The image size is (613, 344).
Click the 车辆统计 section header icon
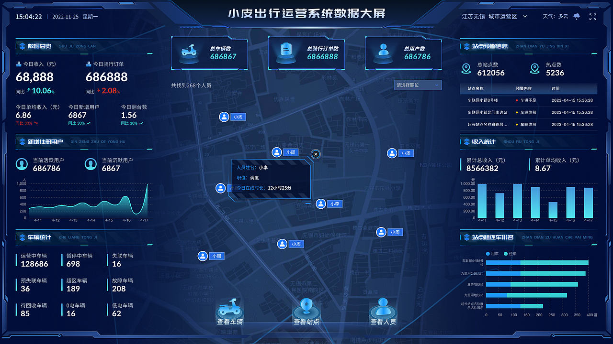(x=22, y=237)
